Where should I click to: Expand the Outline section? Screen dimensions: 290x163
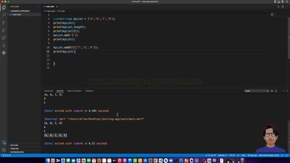click(x=14, y=145)
